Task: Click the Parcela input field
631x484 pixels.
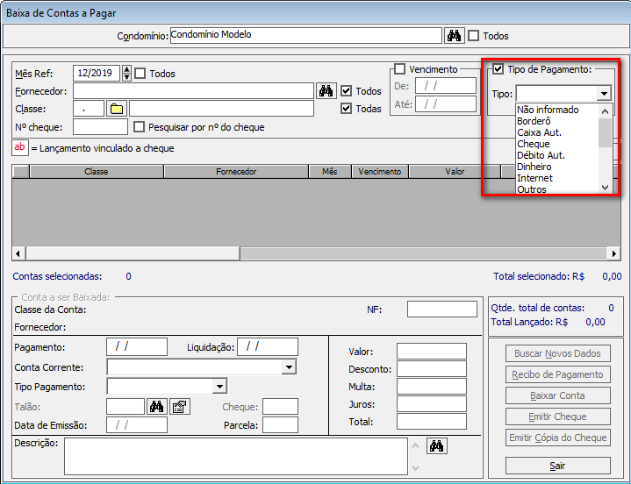Action: click(x=280, y=425)
